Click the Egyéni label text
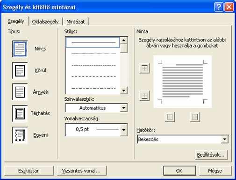The height and width of the screenshot is (180, 236). tap(41, 135)
